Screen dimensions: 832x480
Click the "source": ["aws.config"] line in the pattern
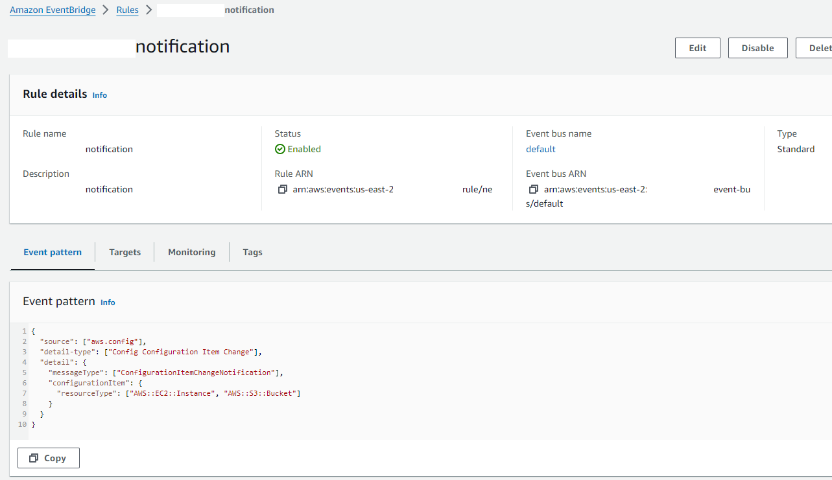point(93,341)
